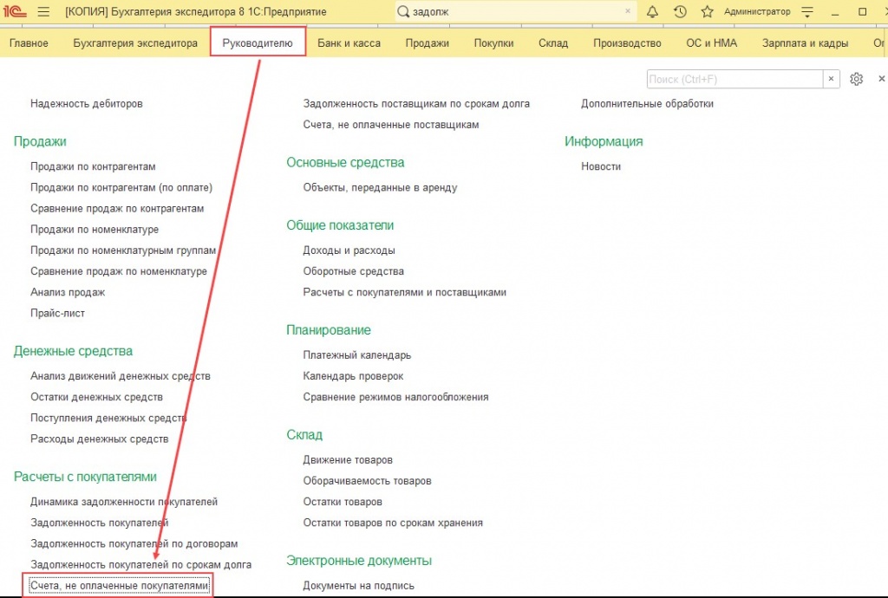Image resolution: width=888 pixels, height=598 pixels.
Task: Open Платежный календарь
Action: (x=356, y=354)
